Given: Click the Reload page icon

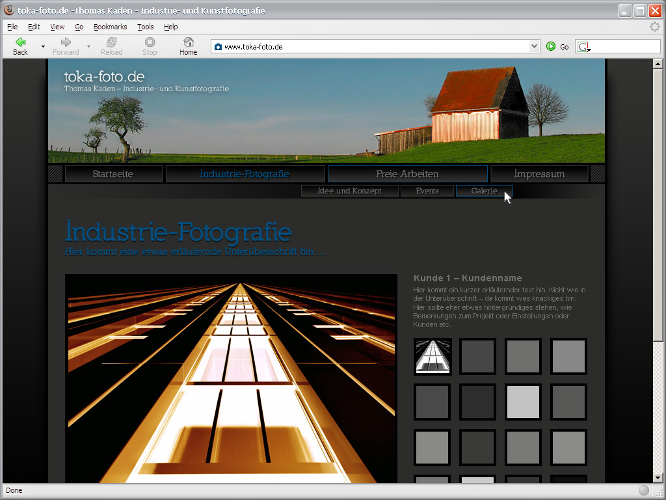Looking at the screenshot, I should click(111, 42).
